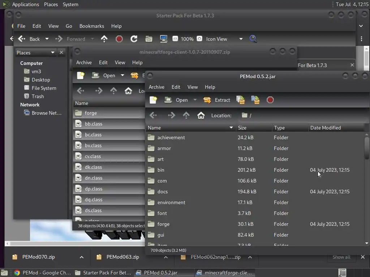Click Open button in PEMod 0.5.2.jar toolbar
Image resolution: width=370 pixels, height=277 pixels.
point(176,100)
